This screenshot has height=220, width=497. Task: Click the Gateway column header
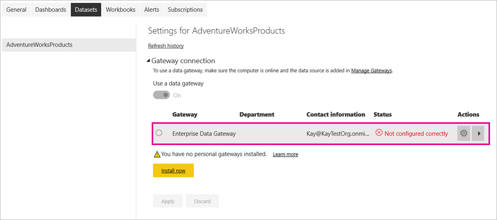[x=185, y=114]
